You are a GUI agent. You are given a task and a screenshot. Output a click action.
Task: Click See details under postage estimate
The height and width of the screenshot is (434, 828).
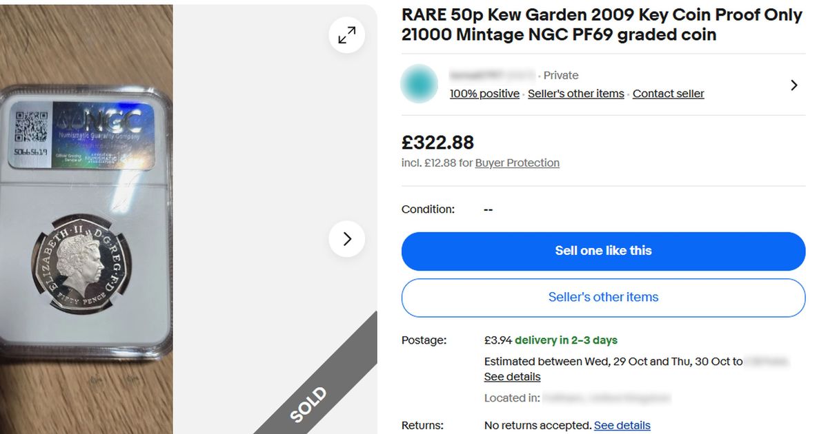click(x=512, y=377)
